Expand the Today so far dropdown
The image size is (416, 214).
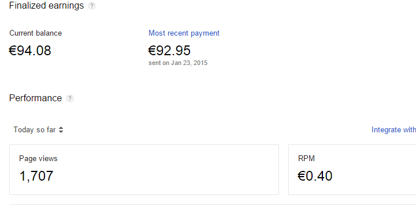39,129
